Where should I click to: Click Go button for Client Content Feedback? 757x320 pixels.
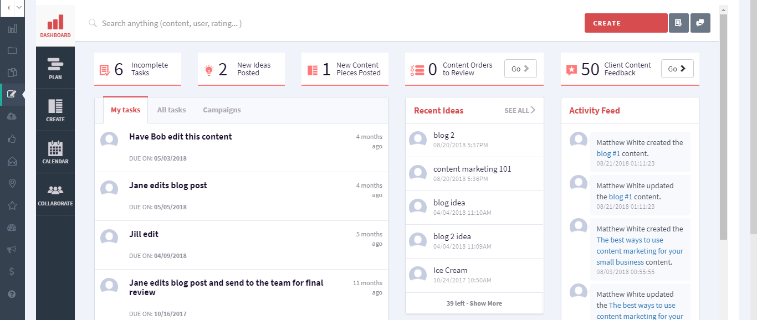click(x=677, y=69)
